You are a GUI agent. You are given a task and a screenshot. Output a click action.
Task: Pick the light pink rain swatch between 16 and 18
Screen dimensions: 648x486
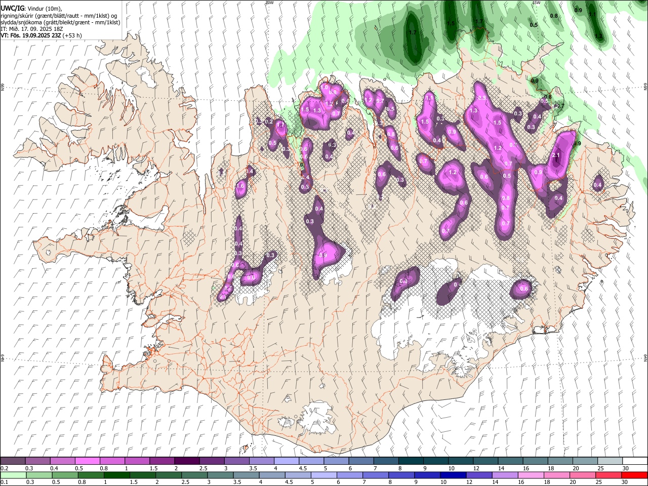point(530,475)
